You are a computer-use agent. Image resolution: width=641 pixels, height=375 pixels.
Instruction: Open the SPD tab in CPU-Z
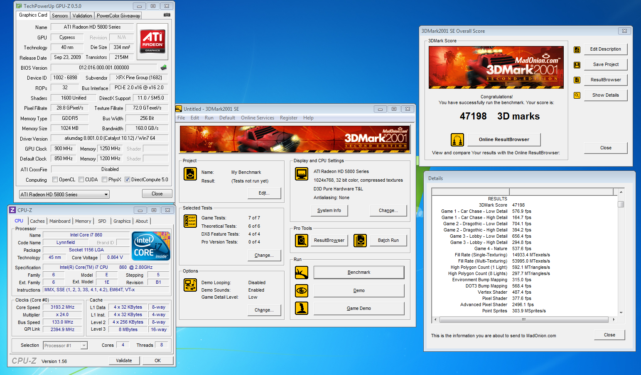click(x=102, y=221)
